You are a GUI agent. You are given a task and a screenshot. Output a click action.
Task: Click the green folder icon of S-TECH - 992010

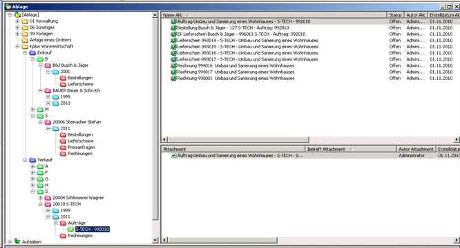[70, 229]
